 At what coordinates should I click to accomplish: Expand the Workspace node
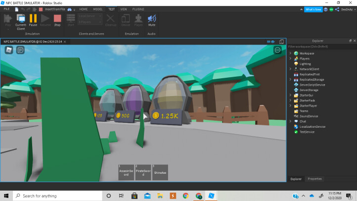point(290,53)
